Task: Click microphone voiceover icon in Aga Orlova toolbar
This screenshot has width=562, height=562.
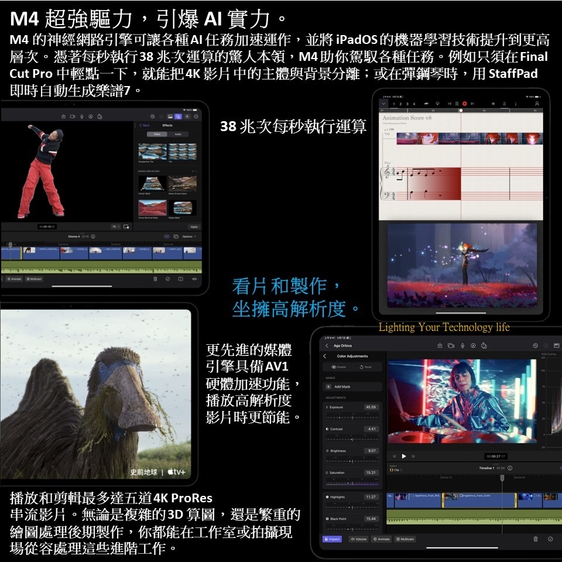Action: click(x=462, y=346)
